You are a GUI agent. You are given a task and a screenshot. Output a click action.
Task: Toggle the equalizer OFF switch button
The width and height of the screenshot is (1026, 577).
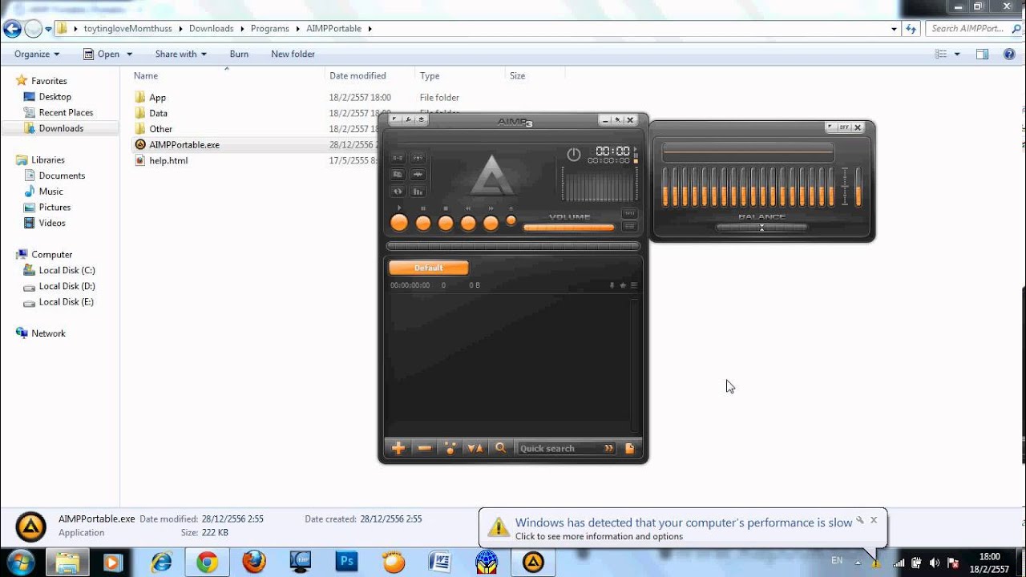tap(844, 127)
